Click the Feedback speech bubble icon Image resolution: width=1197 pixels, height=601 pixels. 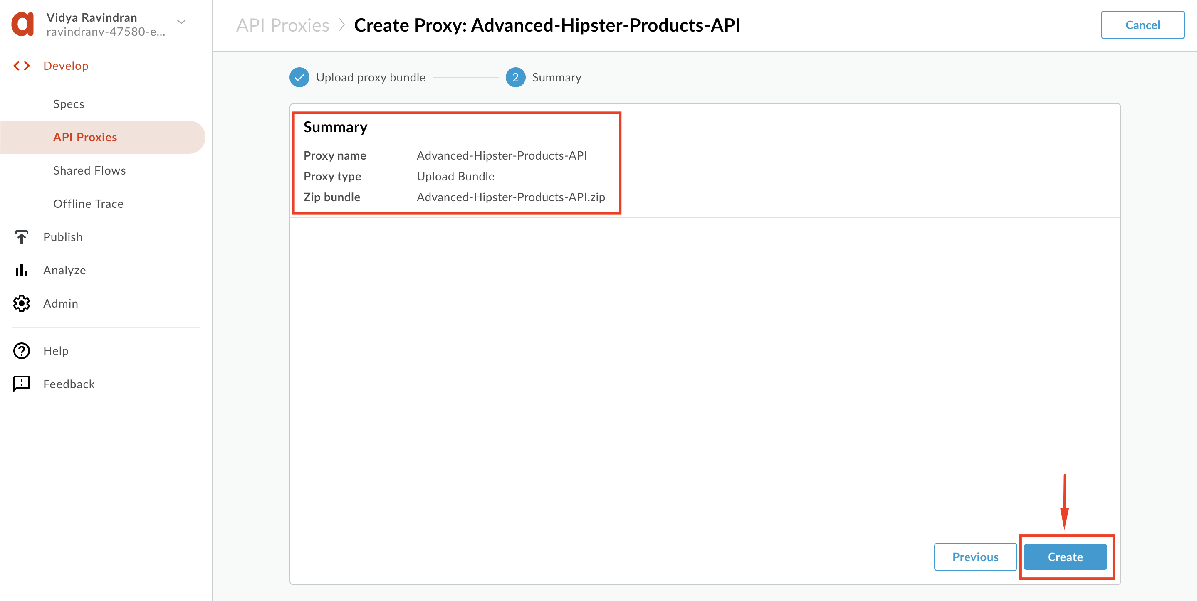point(21,384)
